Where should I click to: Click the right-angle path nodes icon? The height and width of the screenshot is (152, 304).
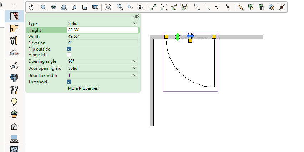(164, 7)
